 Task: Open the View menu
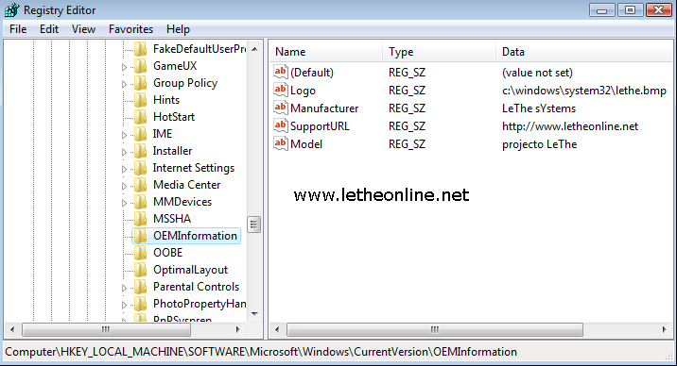[x=83, y=29]
